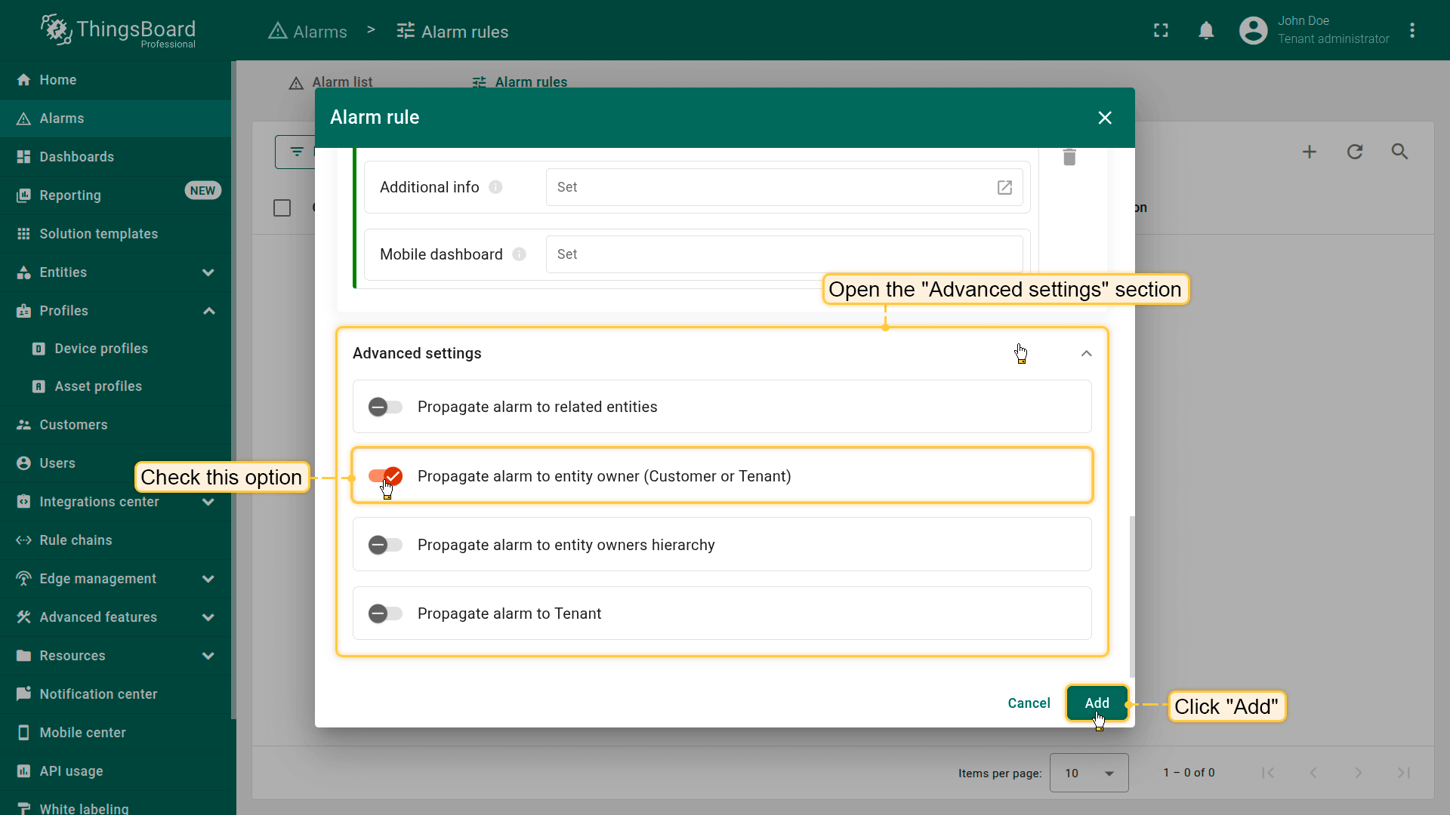Image resolution: width=1450 pixels, height=815 pixels.
Task: Toggle fullscreen mode icon
Action: tap(1161, 31)
